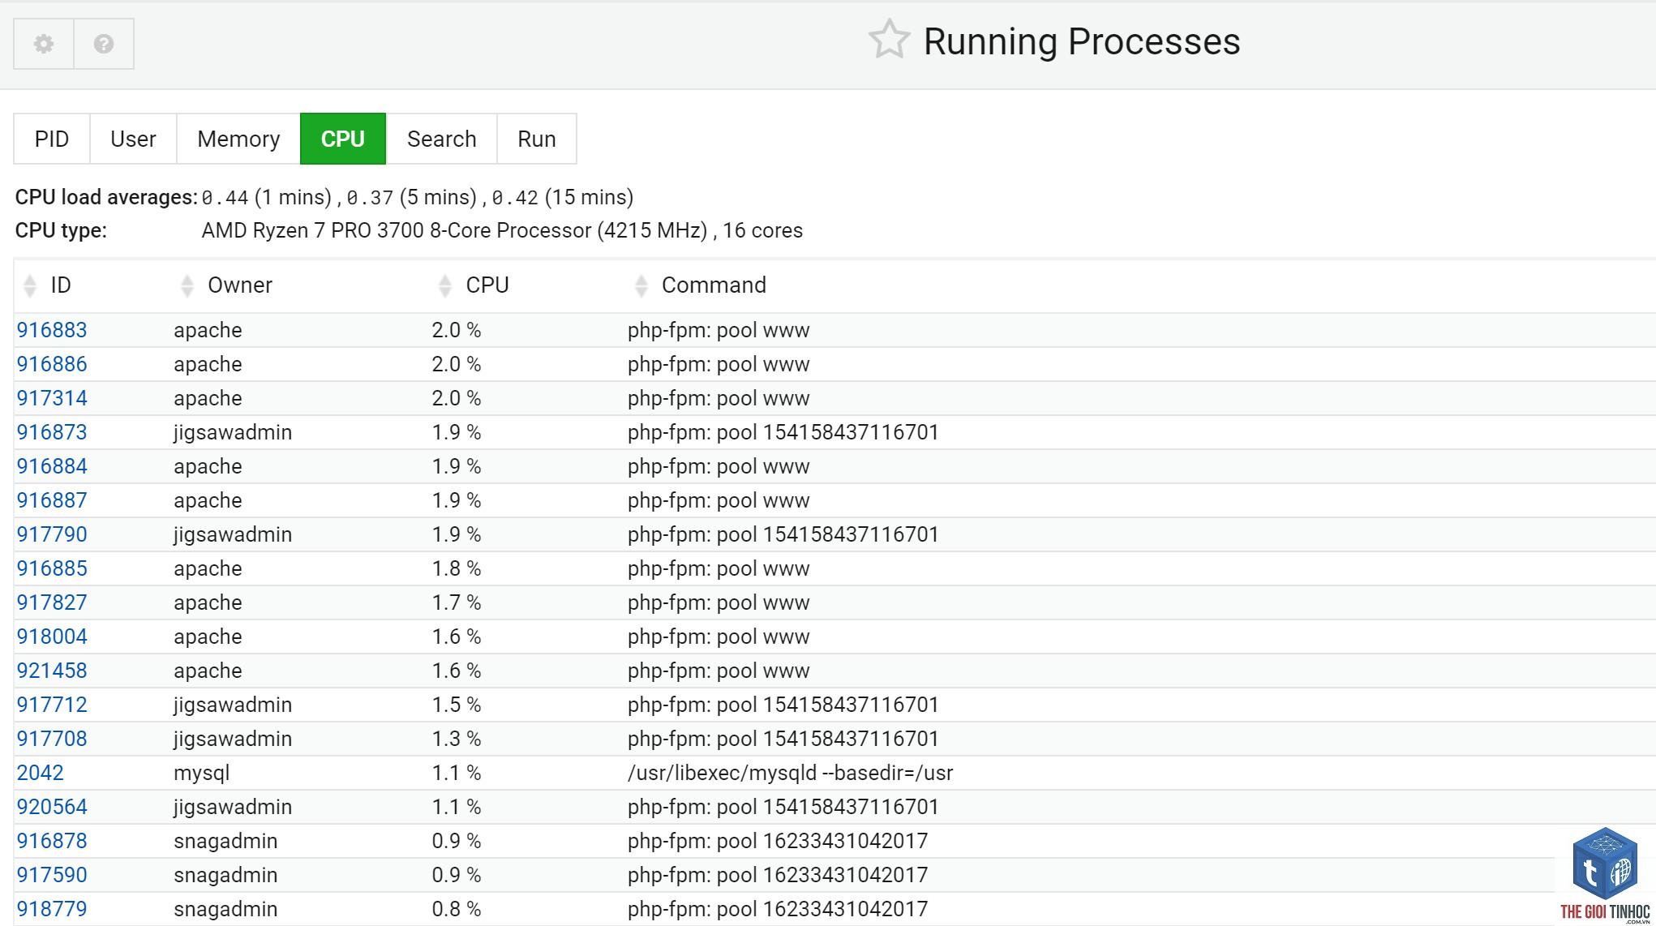Click the Command column header

(714, 285)
